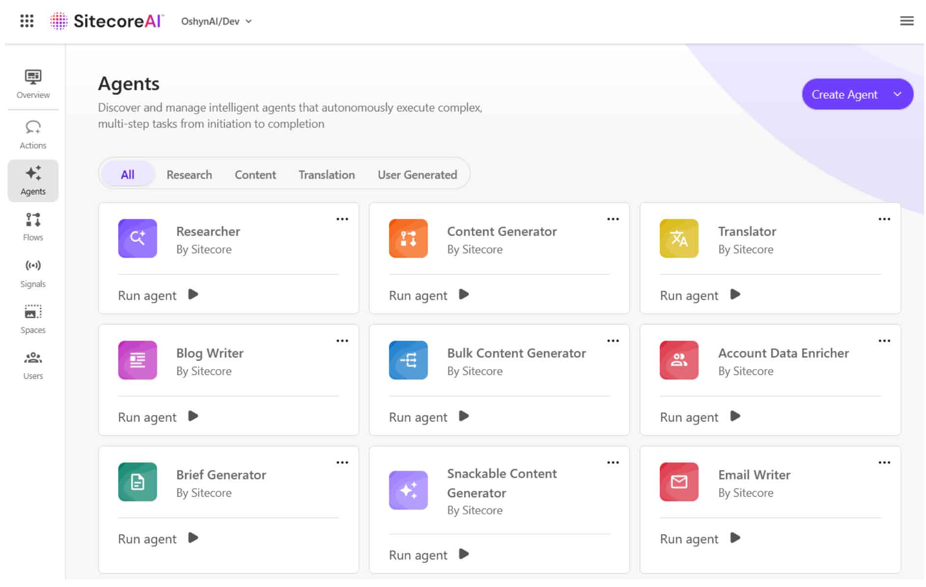Switch to the Translation tab
Viewport: 926px width, 587px height.
click(327, 175)
